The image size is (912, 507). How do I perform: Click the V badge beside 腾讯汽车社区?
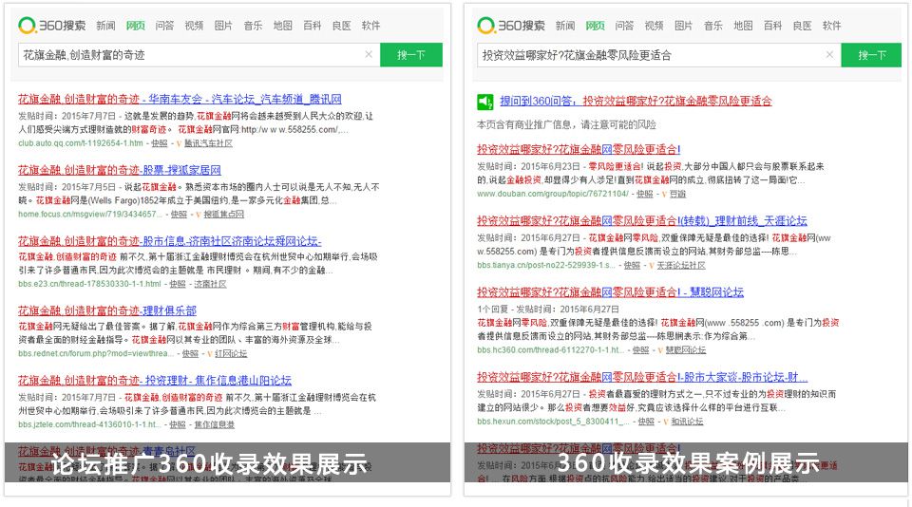tap(180, 143)
